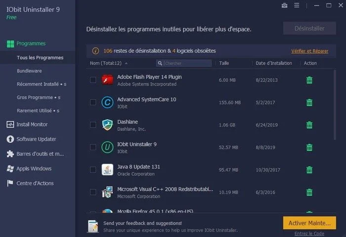Click the orange info icon in notice bar

[x=95, y=51]
